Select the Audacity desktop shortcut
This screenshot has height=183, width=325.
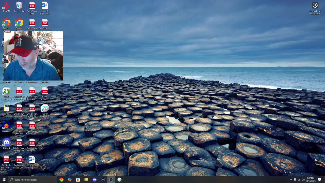click(x=6, y=127)
